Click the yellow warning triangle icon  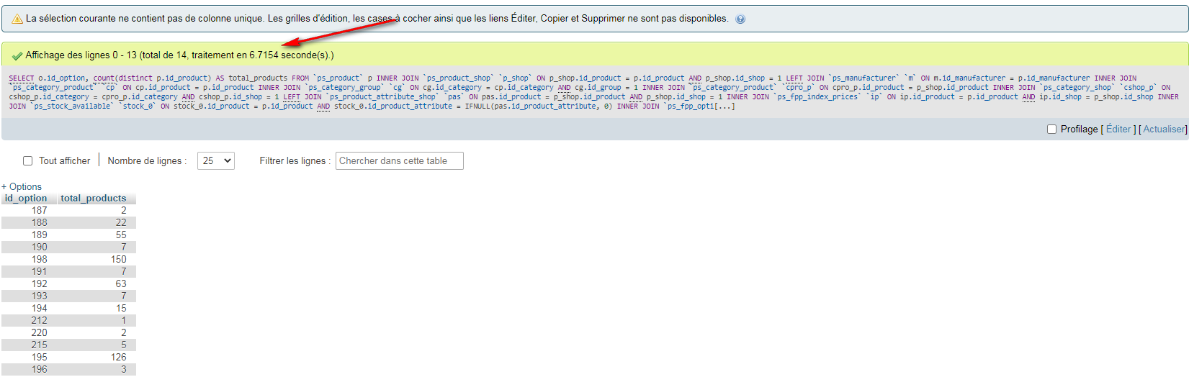tap(17, 19)
